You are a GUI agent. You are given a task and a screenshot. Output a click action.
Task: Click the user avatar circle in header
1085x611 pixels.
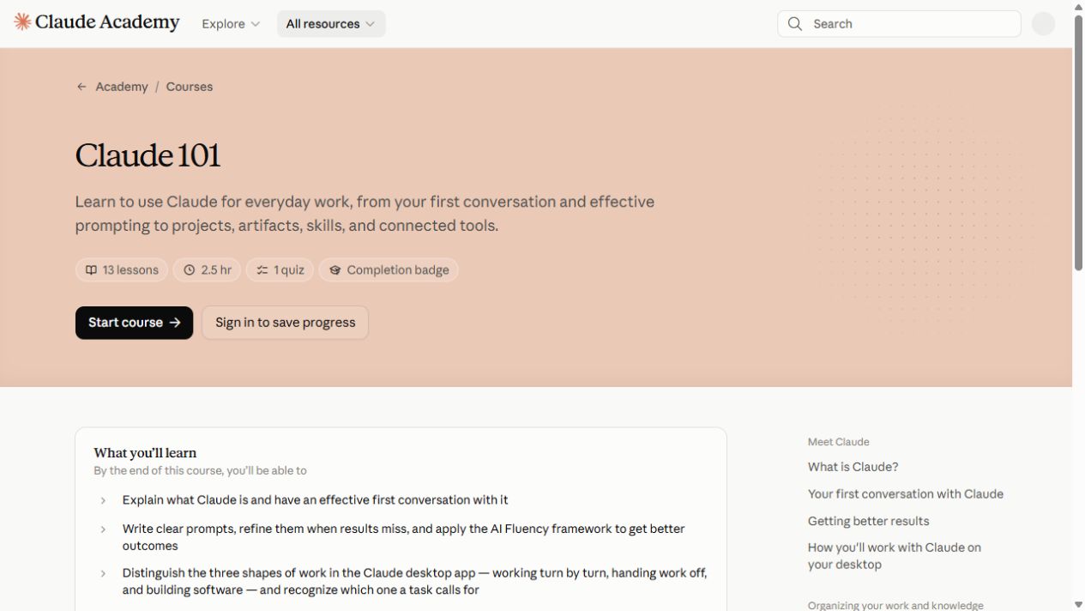click(x=1043, y=24)
